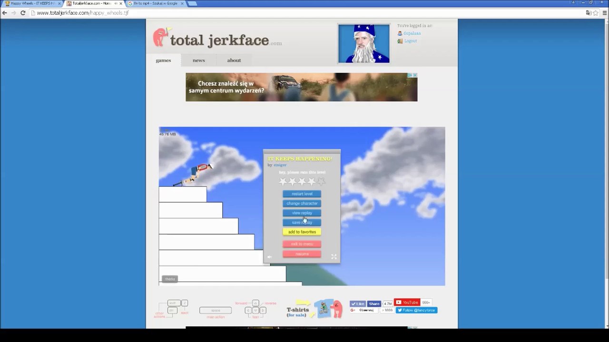Image resolution: width=609 pixels, height=342 pixels.
Task: Open the logged-in username profile link
Action: tap(412, 33)
